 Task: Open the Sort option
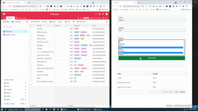[x=60, y=22]
